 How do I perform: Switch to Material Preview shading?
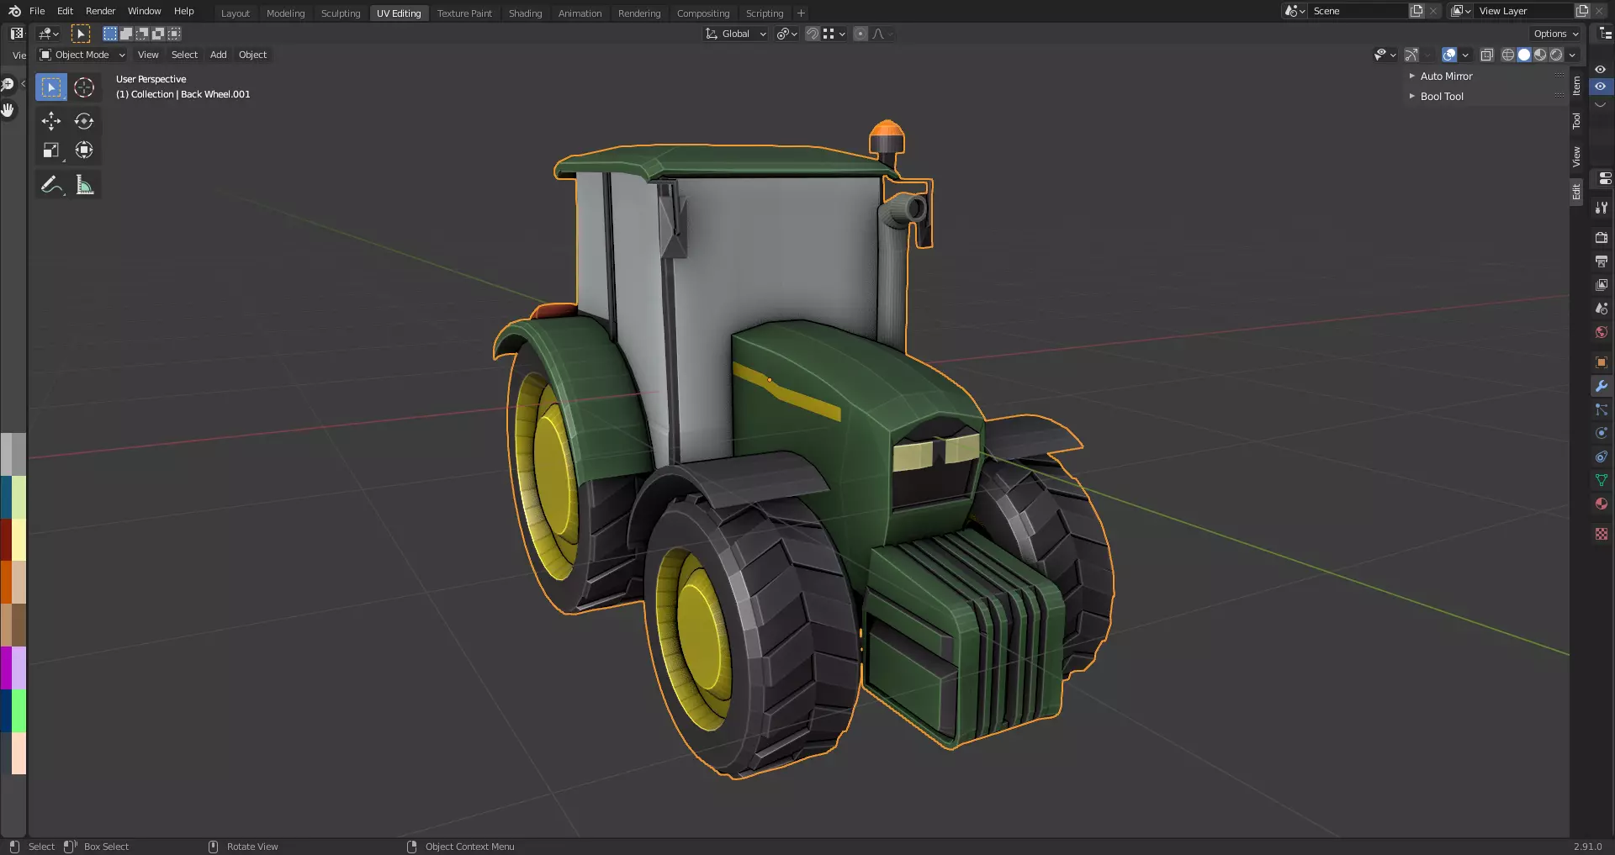click(1540, 55)
